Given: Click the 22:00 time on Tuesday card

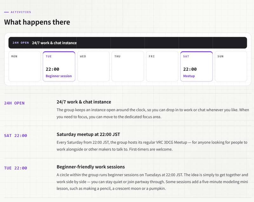Looking at the screenshot, I should click(x=52, y=69).
